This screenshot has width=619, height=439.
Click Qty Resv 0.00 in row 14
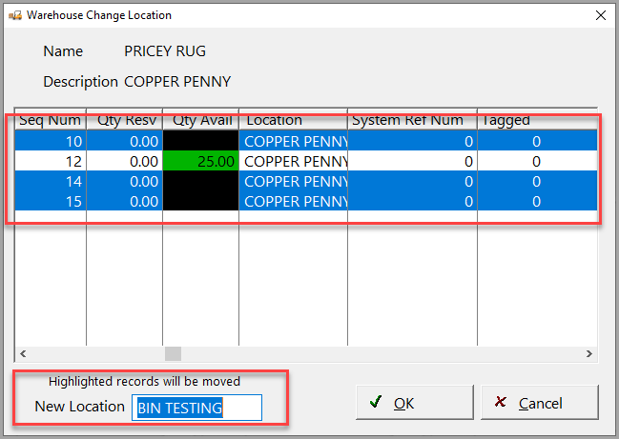[x=124, y=181]
